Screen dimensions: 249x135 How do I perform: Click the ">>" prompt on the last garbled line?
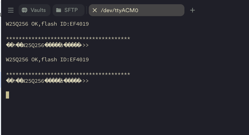point(86,81)
